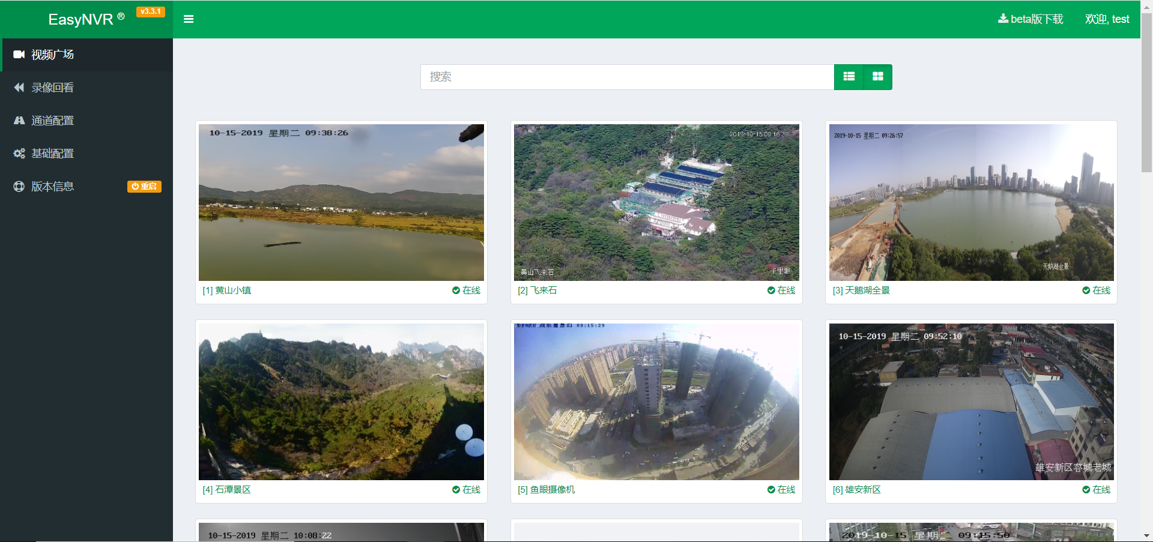Click online check icon for 飞来石

pos(771,291)
